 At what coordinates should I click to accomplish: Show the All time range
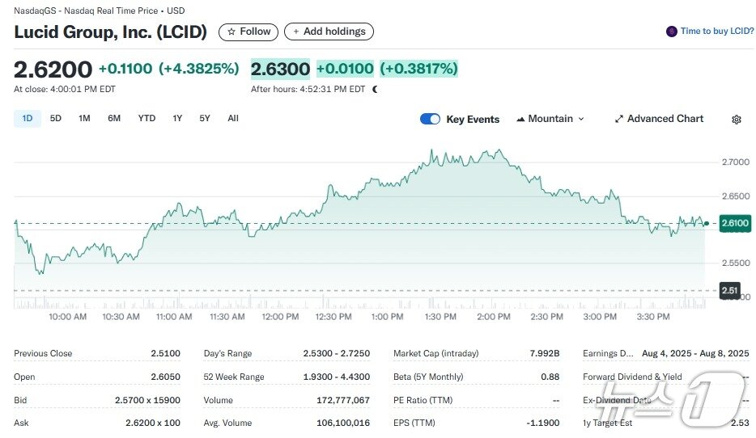[233, 118]
